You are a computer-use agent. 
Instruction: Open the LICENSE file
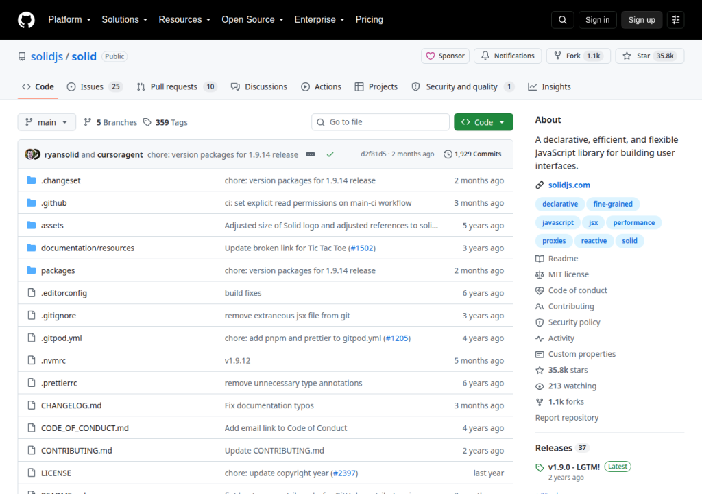point(56,473)
